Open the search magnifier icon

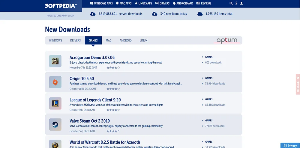[231, 3]
